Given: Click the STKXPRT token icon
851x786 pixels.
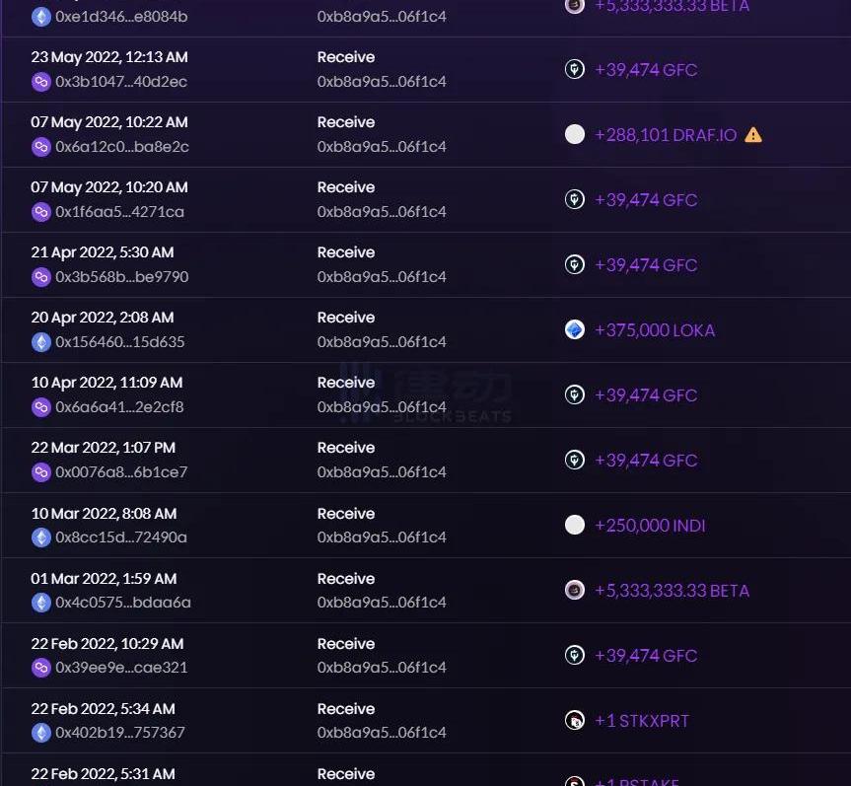Looking at the screenshot, I should 575,721.
